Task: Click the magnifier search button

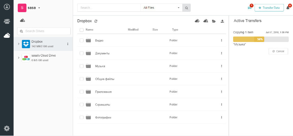Action: tap(186, 8)
